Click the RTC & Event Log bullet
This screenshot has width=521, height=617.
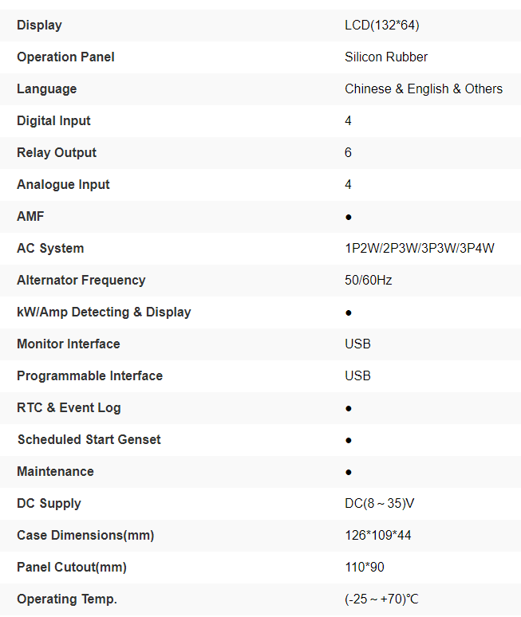[x=349, y=408]
